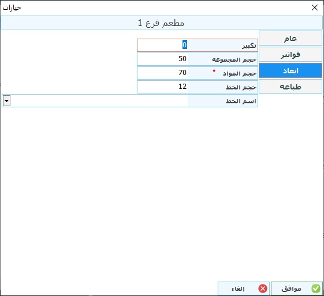This screenshot has width=324, height=296.
Task: Click the تكبير value field
Action: coord(163,45)
